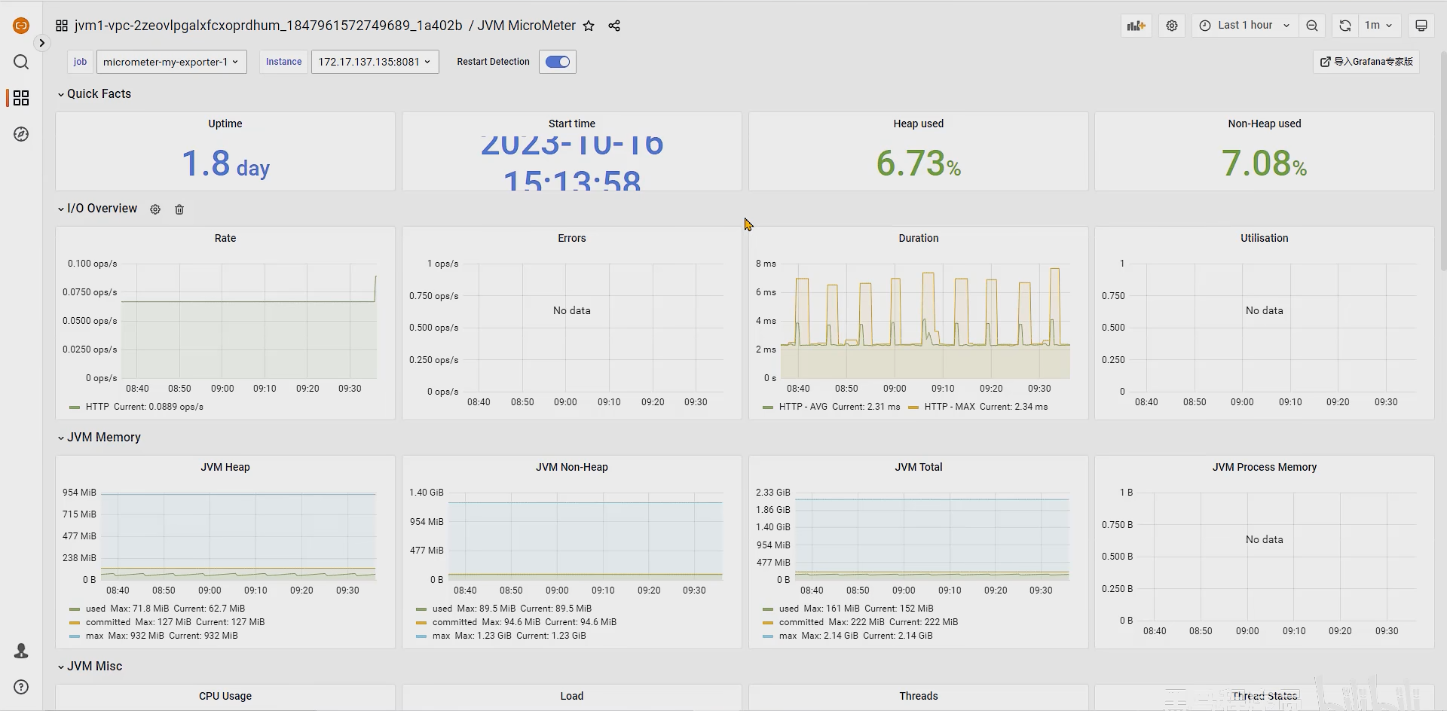Toggle used series in JVM Total legend
This screenshot has width=1447, height=711.
pyautogui.click(x=789, y=609)
